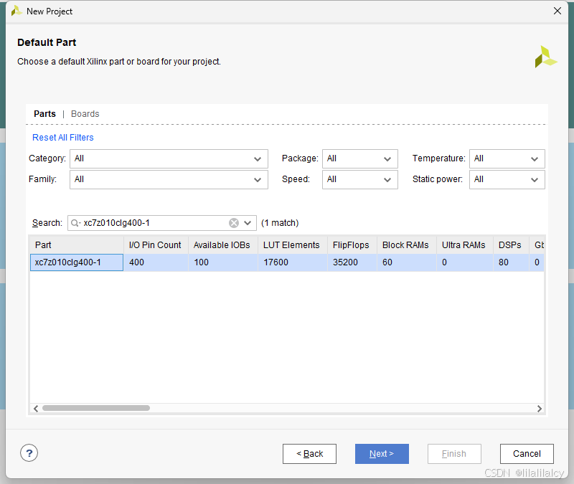Click the 60 Block RAMs cell
The width and height of the screenshot is (574, 484).
pyautogui.click(x=407, y=262)
